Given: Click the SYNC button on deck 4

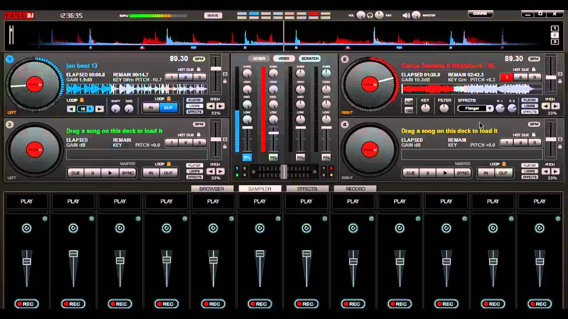Looking at the screenshot, I should point(463,173).
